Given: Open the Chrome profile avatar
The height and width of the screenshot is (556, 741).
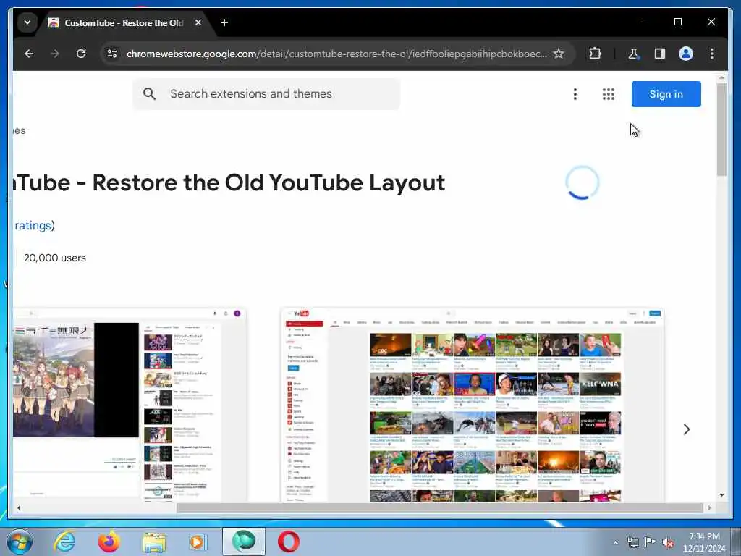Looking at the screenshot, I should (x=686, y=54).
